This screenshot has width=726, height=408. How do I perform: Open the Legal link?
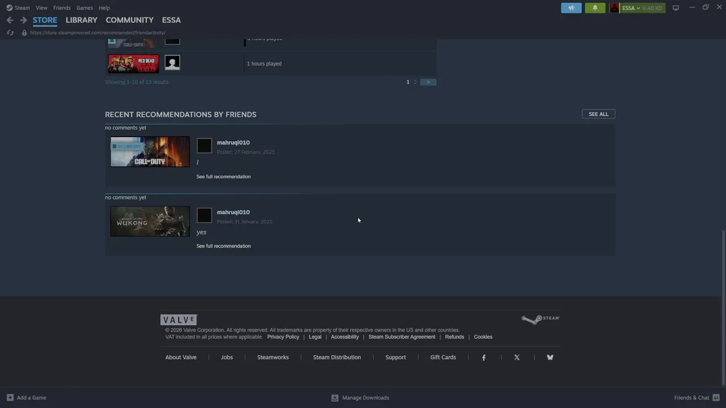(315, 337)
